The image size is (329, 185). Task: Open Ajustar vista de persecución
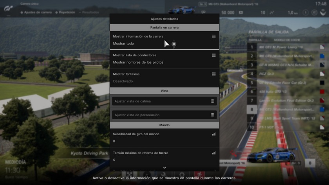164,115
